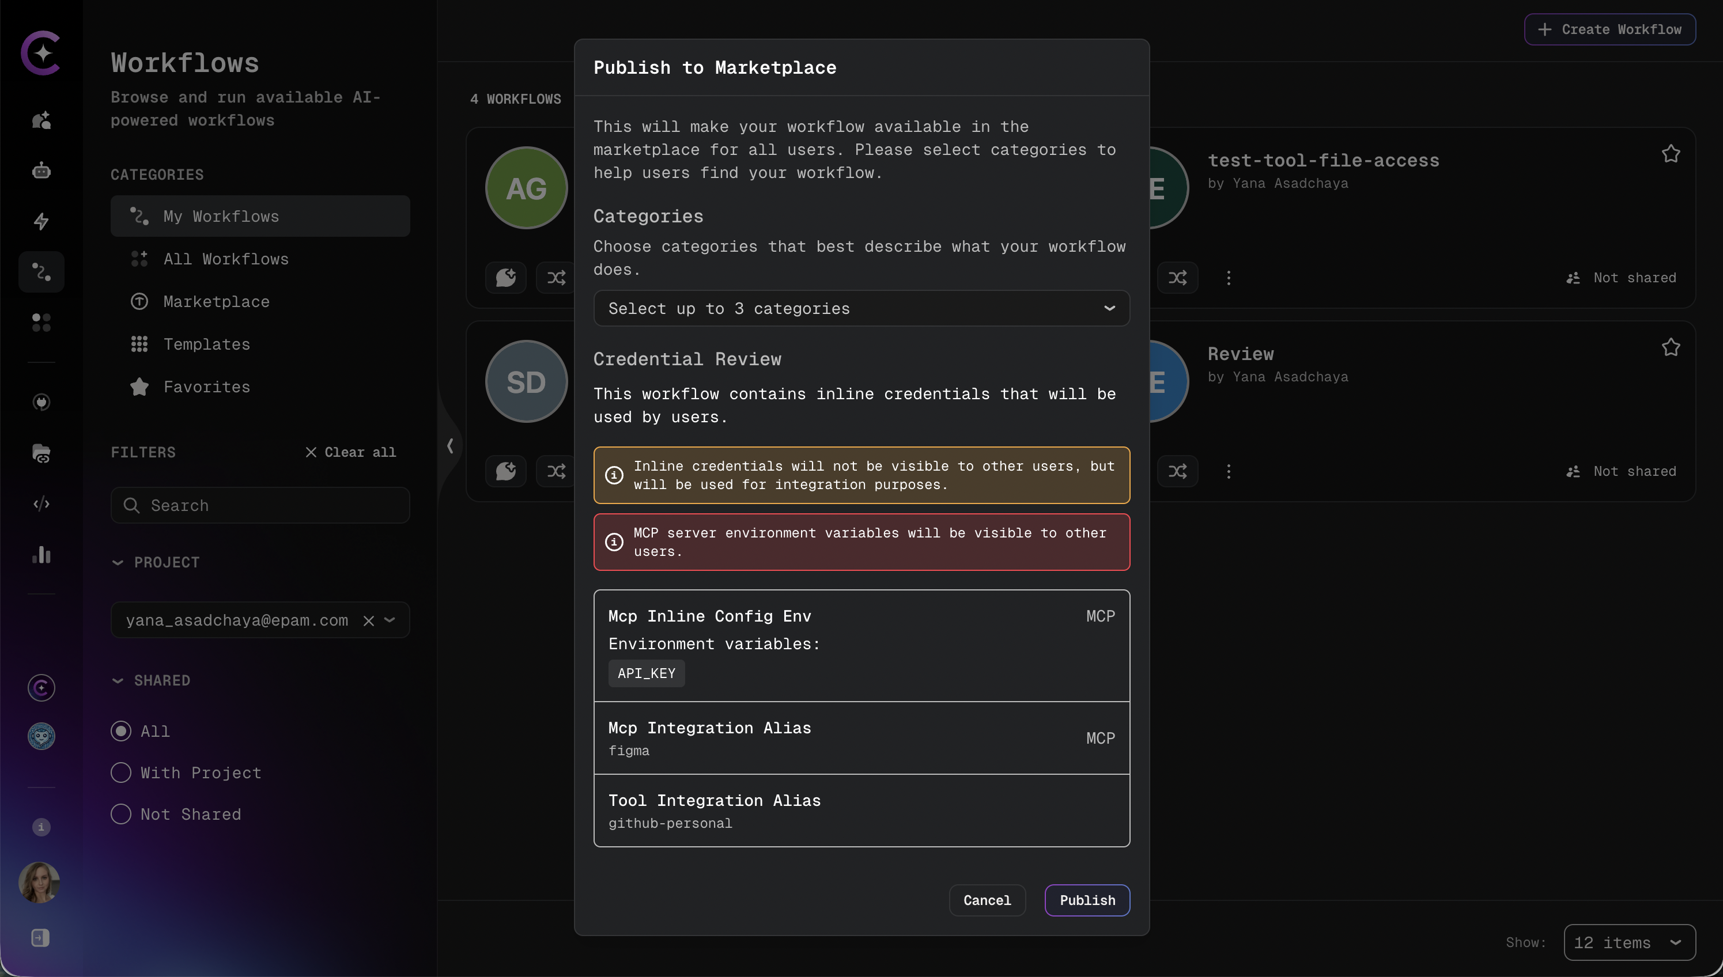
Task: Open the bar chart analytics icon
Action: pyautogui.click(x=41, y=554)
